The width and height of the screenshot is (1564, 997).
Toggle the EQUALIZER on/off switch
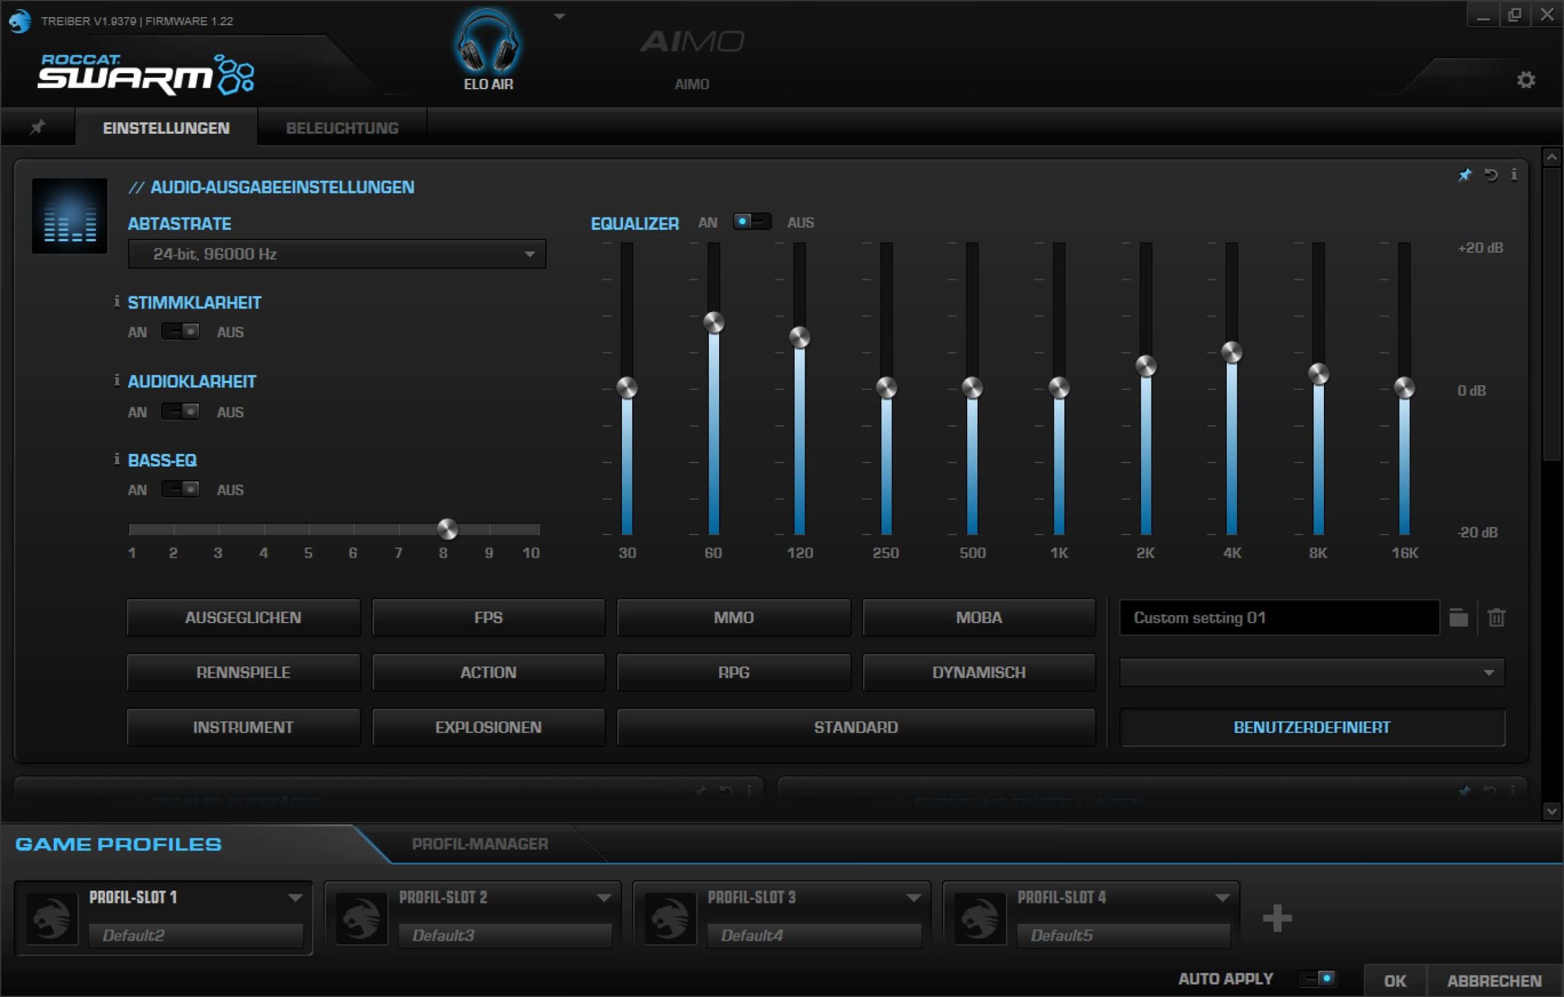click(751, 222)
